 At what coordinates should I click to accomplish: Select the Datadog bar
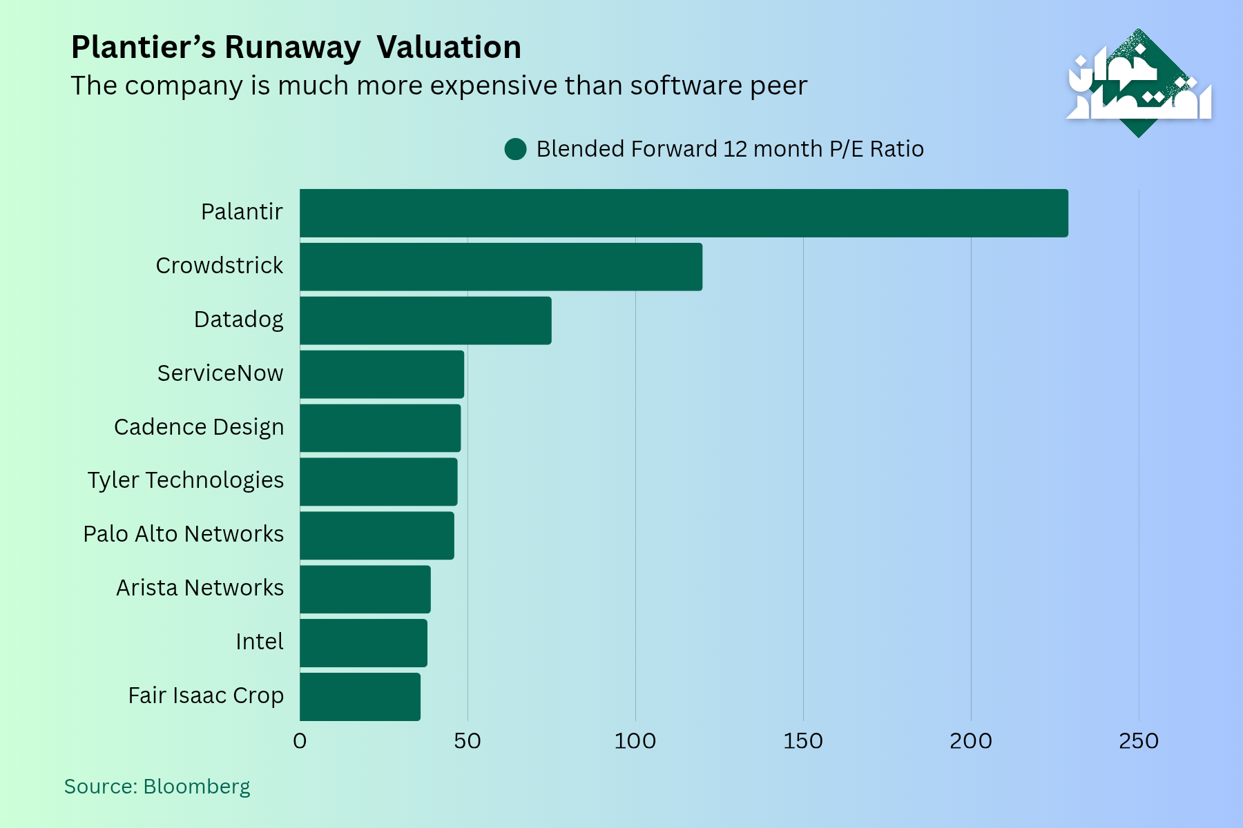click(x=425, y=321)
